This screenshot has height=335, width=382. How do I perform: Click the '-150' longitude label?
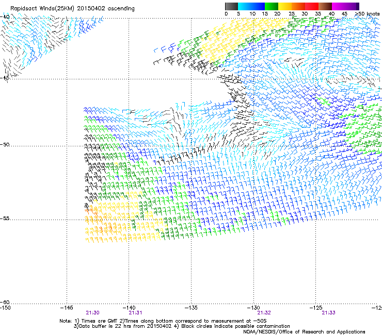(5, 308)
